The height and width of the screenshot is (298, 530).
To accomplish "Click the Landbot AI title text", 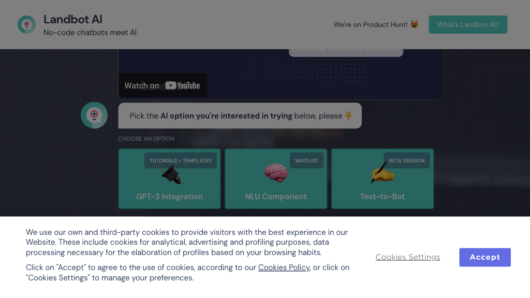I will pos(72,19).
